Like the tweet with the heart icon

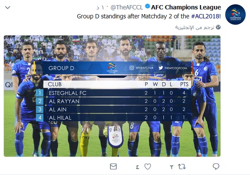tap(148, 166)
